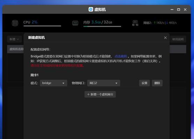
Task: Open the 新增 dropdown menu
Action: [14, 39]
